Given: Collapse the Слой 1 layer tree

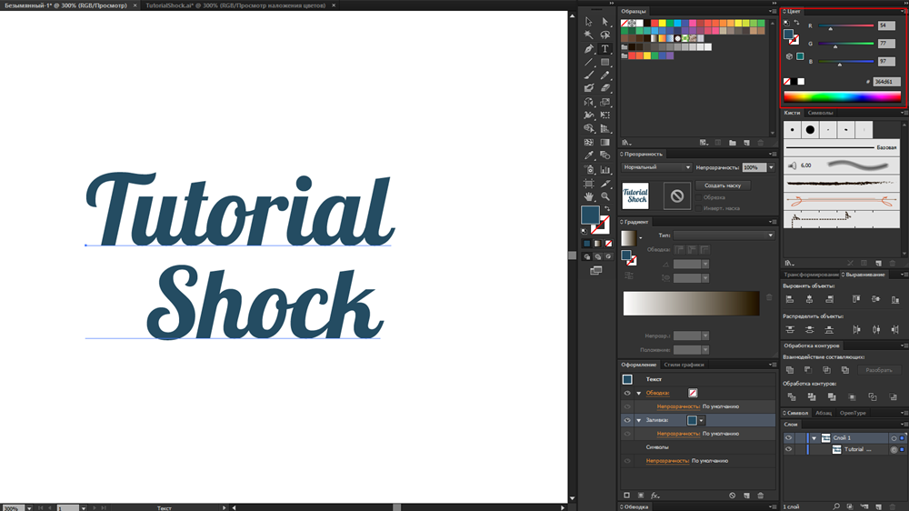Looking at the screenshot, I should pyautogui.click(x=814, y=438).
